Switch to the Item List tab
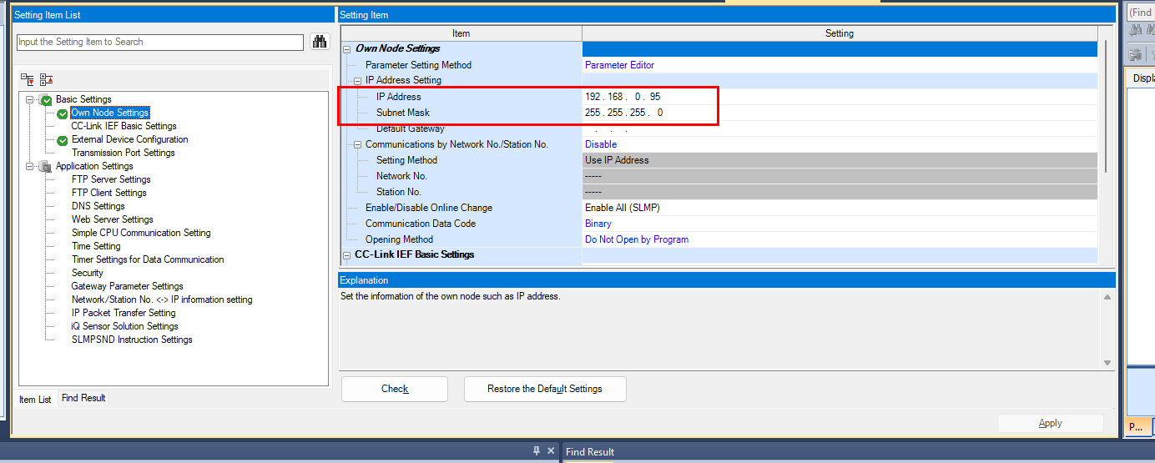The width and height of the screenshot is (1155, 463). [x=35, y=400]
